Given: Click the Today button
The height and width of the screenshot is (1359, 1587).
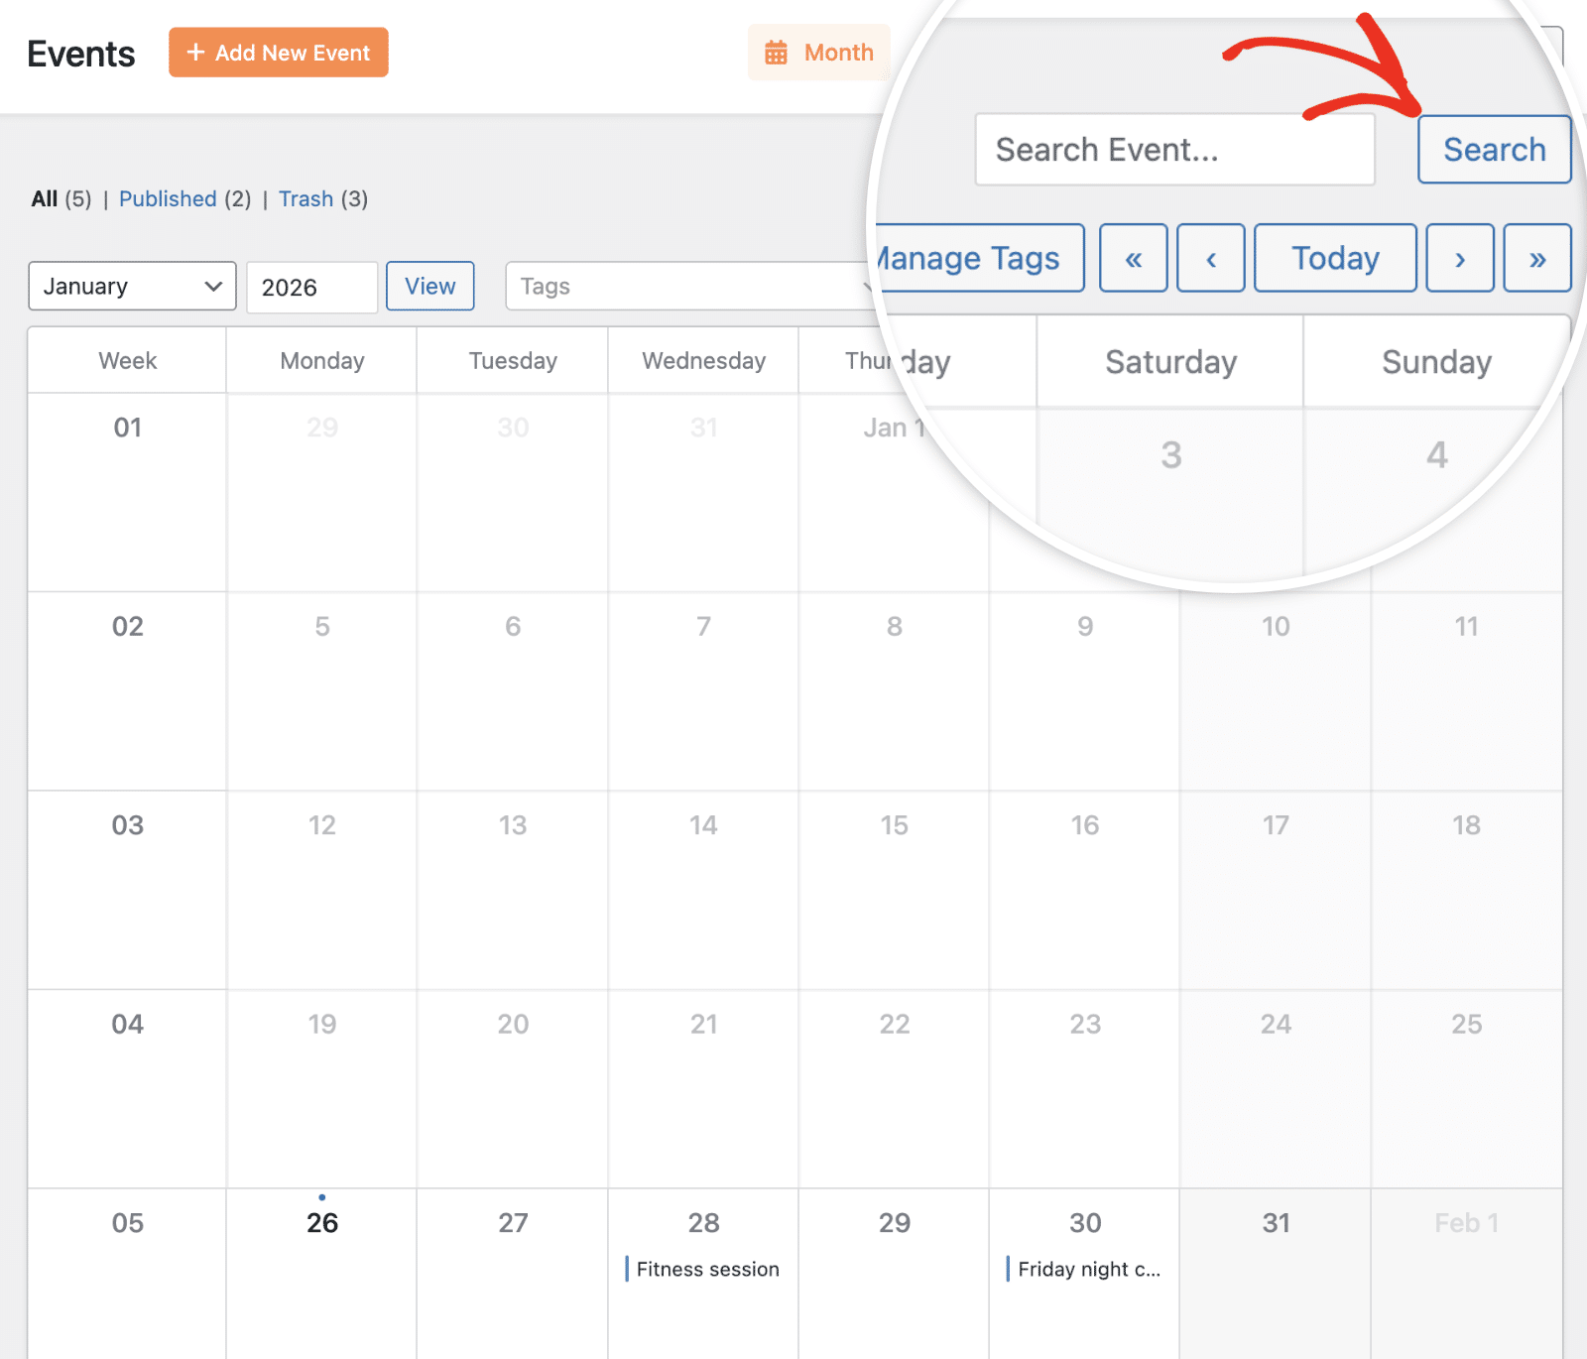Looking at the screenshot, I should (1334, 258).
